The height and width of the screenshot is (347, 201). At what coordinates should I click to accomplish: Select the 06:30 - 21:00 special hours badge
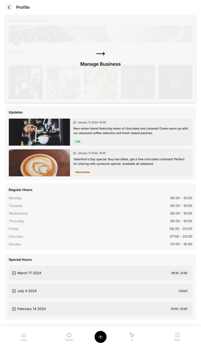point(179,273)
